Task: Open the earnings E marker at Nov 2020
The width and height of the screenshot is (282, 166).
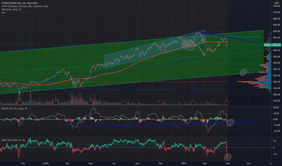Action: 159,102
